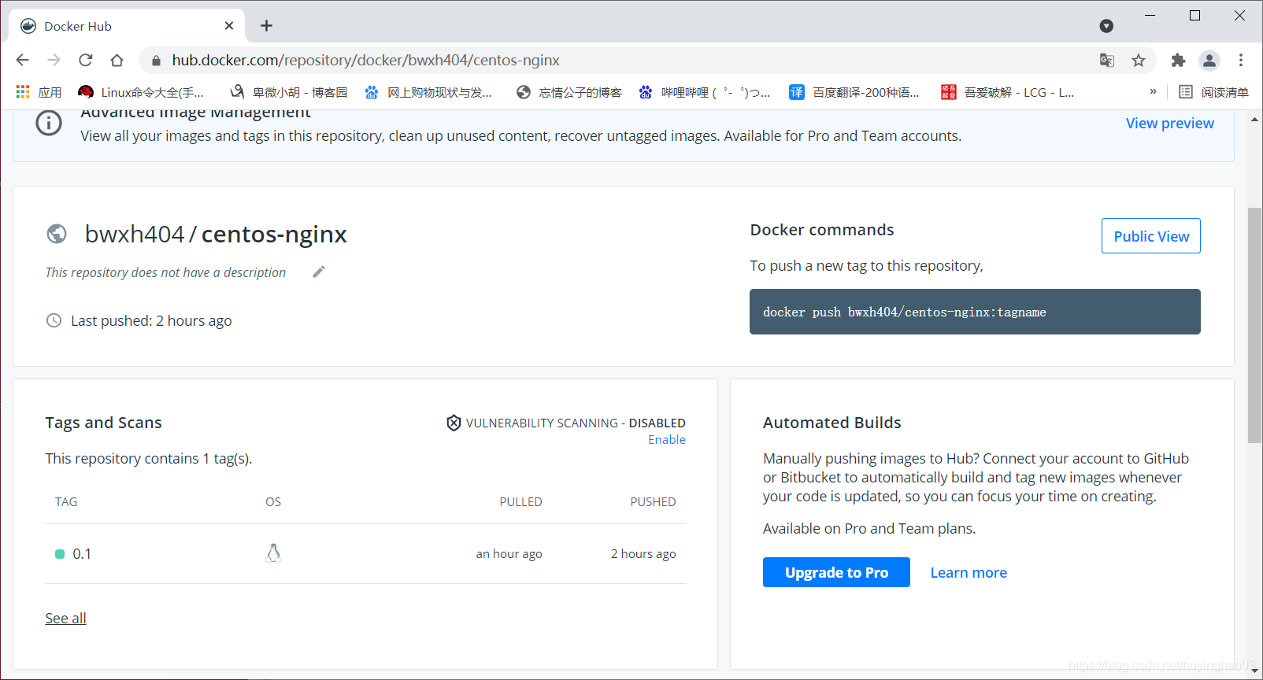Open the Chrome three-dot menu

tap(1241, 60)
